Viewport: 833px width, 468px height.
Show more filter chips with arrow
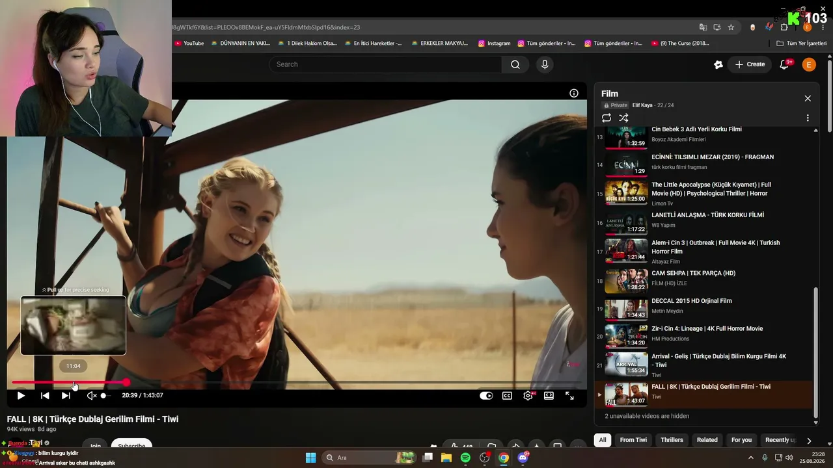click(x=809, y=440)
